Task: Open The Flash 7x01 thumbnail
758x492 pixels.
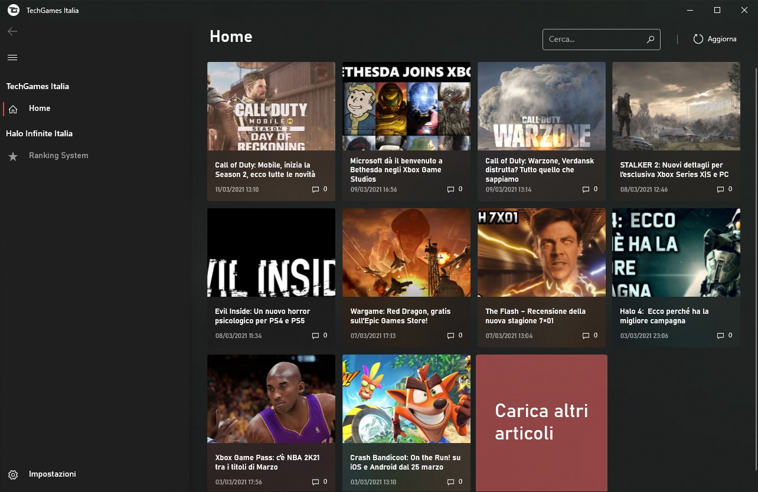Action: tap(541, 252)
